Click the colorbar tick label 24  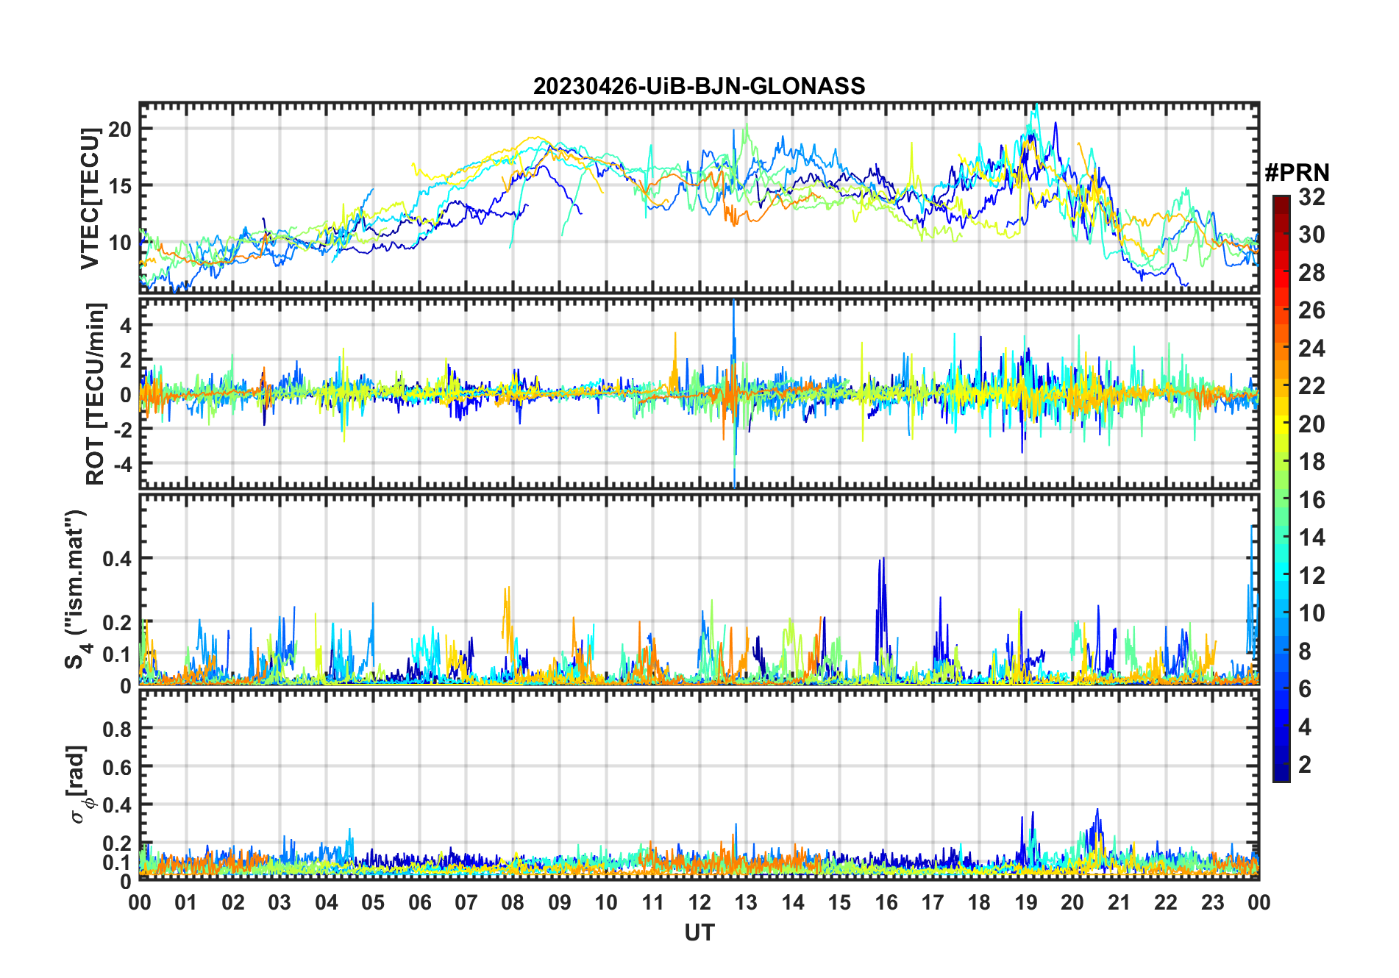(1311, 349)
